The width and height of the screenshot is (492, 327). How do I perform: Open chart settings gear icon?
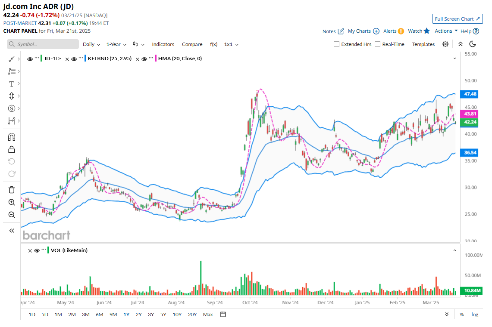pyautogui.click(x=445, y=44)
